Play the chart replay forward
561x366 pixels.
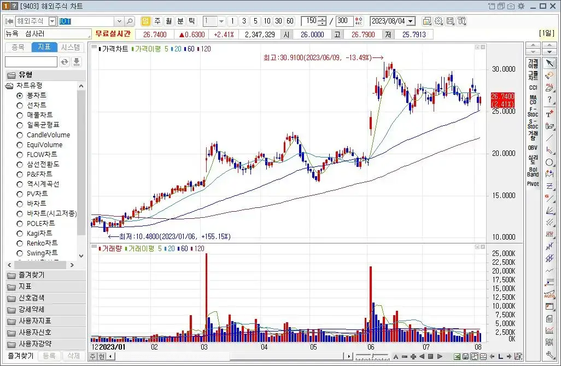(440, 356)
